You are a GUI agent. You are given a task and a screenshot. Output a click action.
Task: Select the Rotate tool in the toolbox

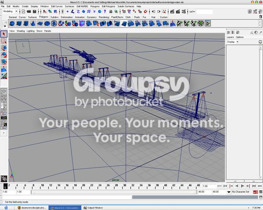click(x=4, y=55)
